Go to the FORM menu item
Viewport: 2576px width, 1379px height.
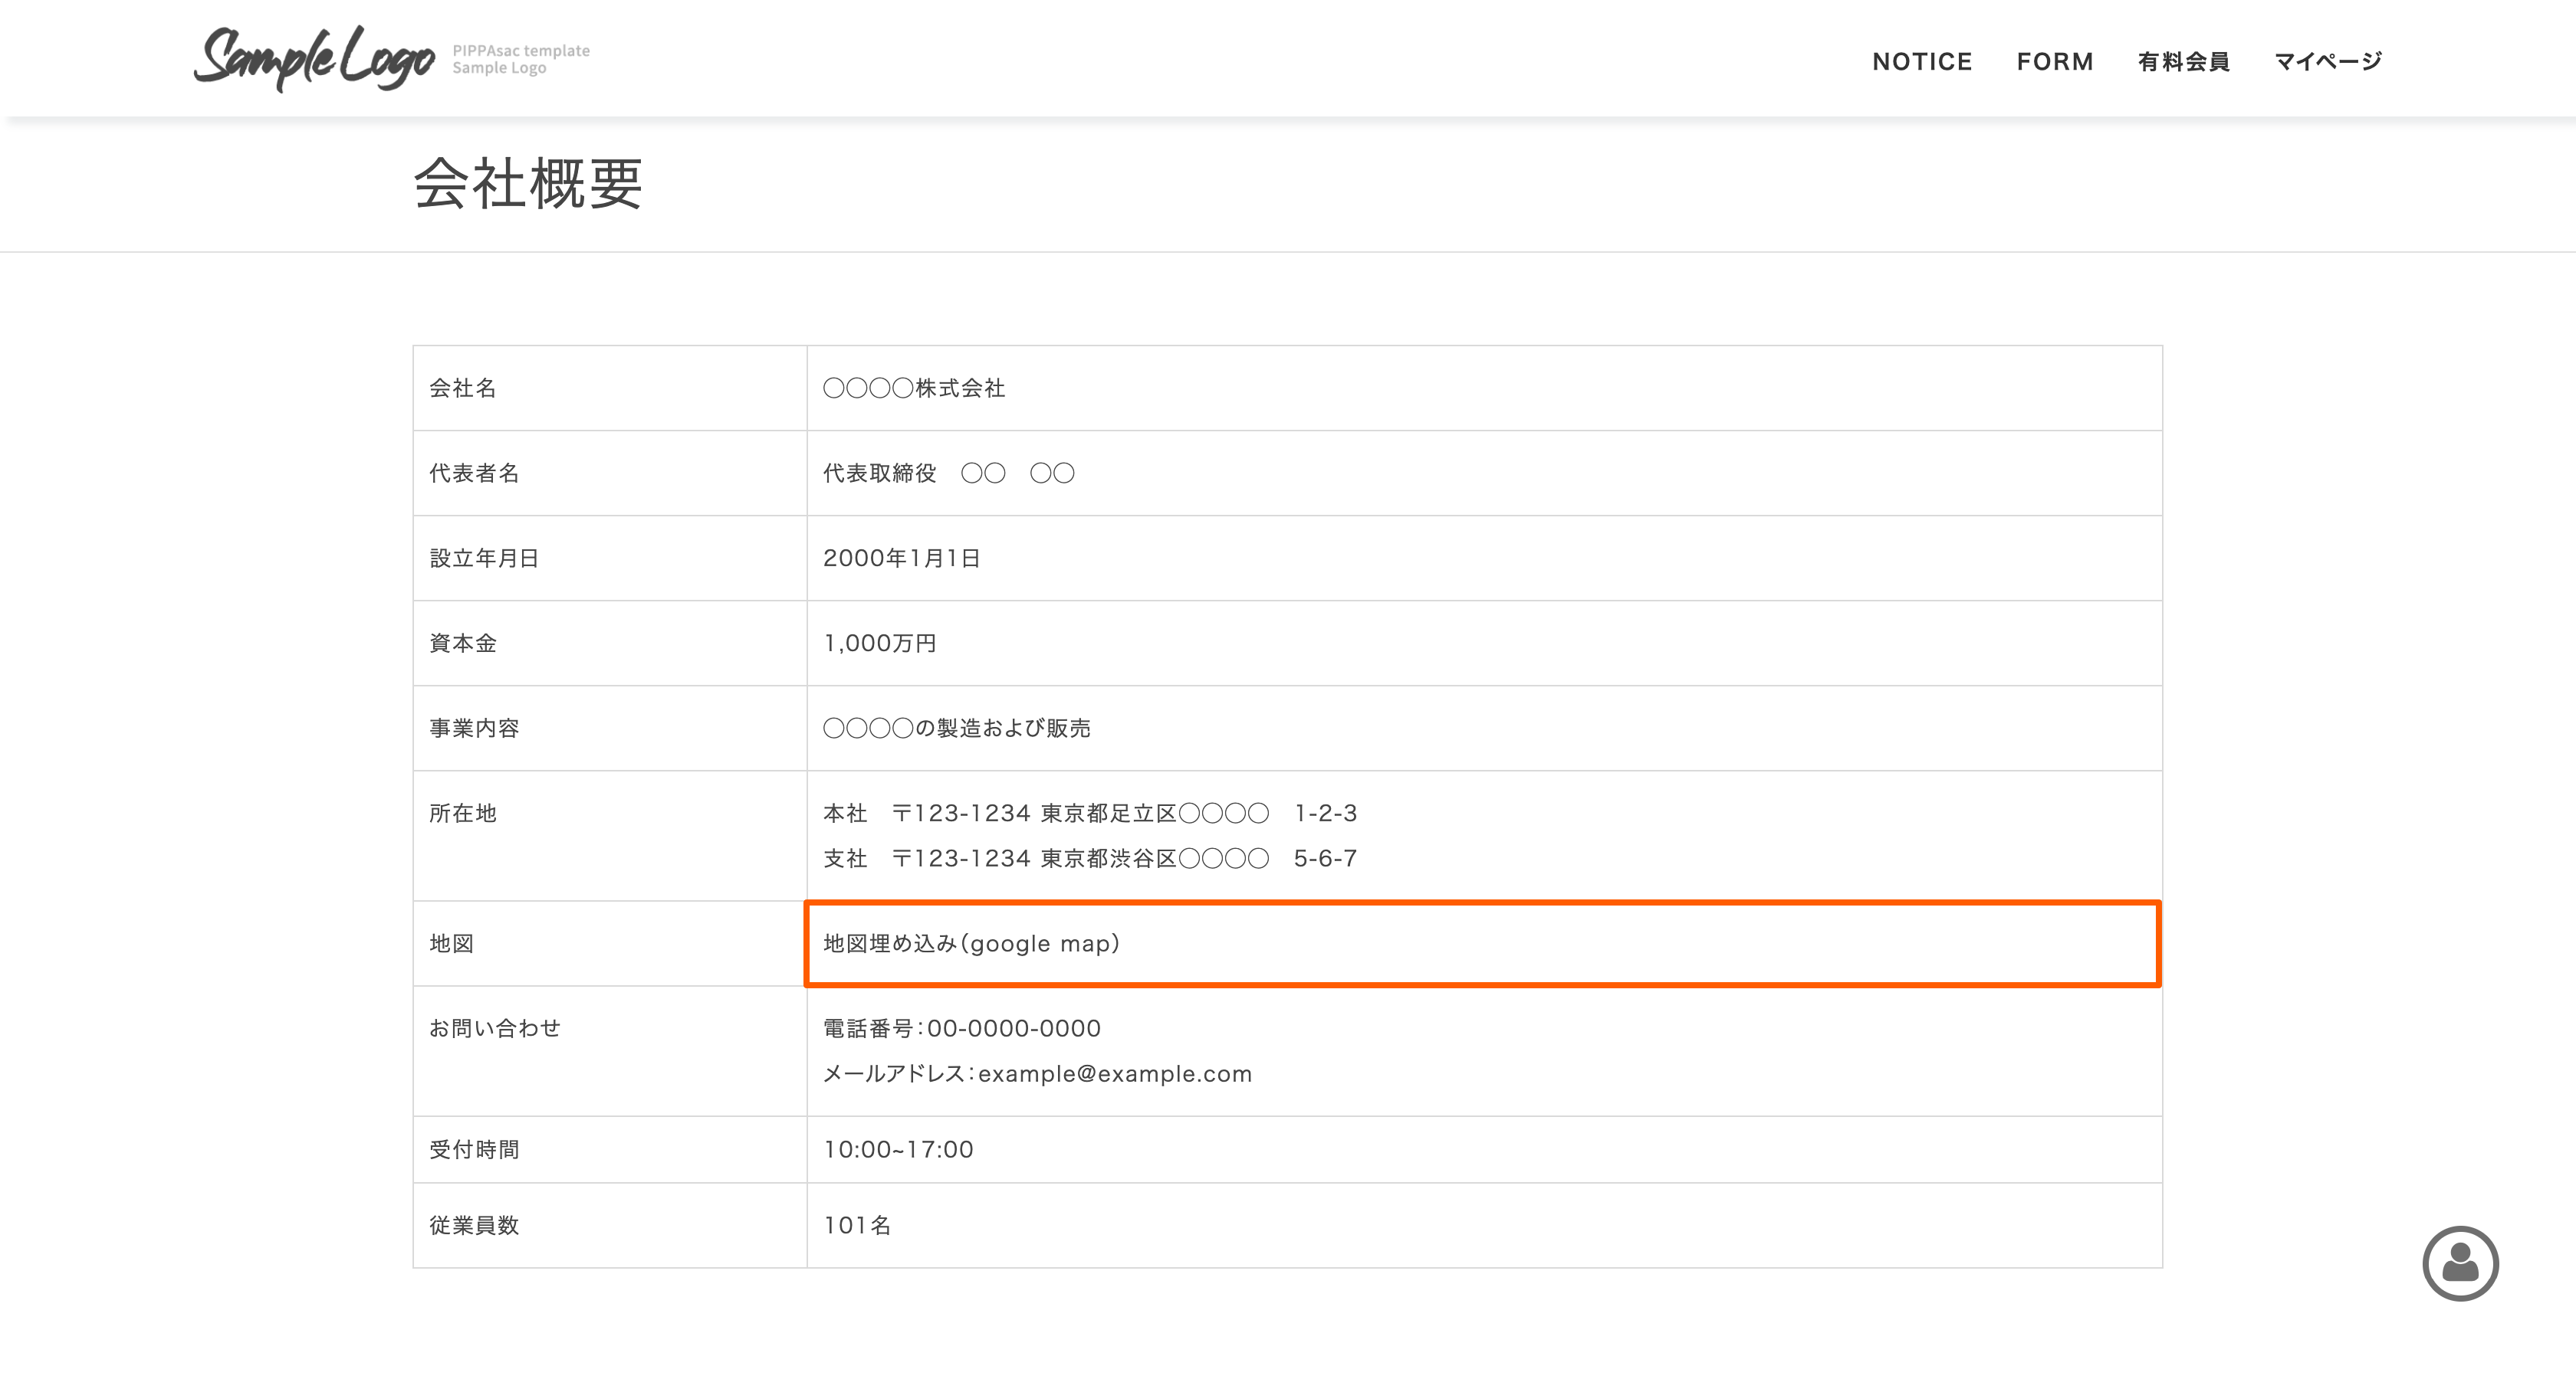(2054, 62)
